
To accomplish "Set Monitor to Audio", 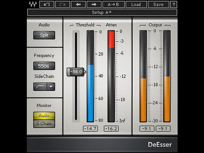I will 44,116.
